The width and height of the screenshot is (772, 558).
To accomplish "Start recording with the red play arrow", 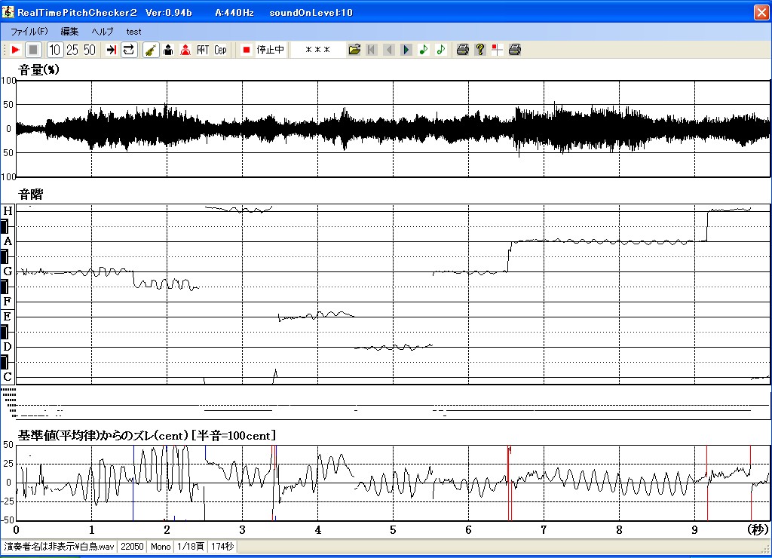I will [x=15, y=50].
